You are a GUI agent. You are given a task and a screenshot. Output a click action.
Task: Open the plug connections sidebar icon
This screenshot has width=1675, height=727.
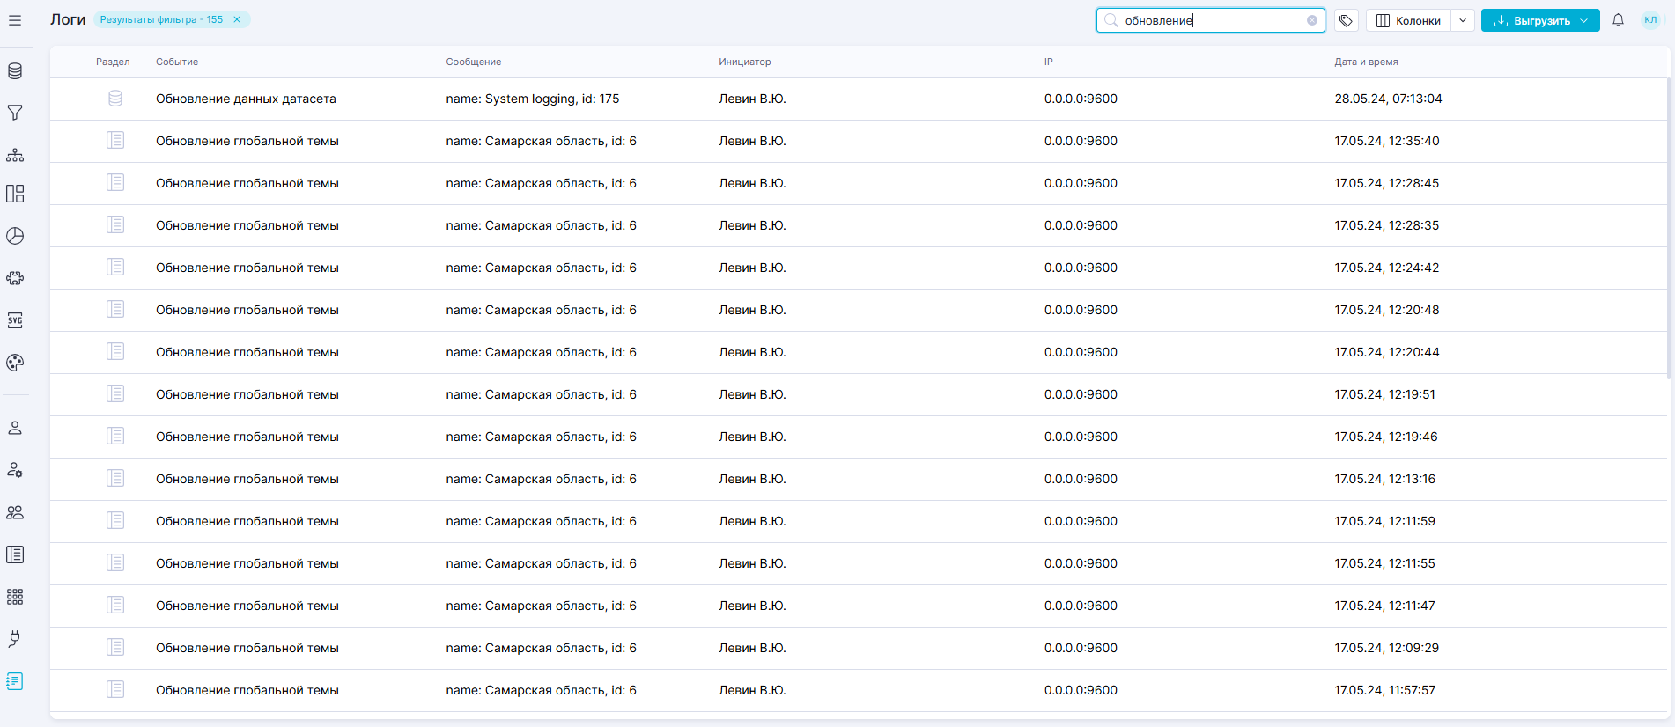coord(15,639)
